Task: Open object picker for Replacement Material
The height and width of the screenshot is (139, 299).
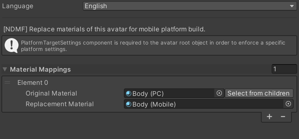Action: 288,104
